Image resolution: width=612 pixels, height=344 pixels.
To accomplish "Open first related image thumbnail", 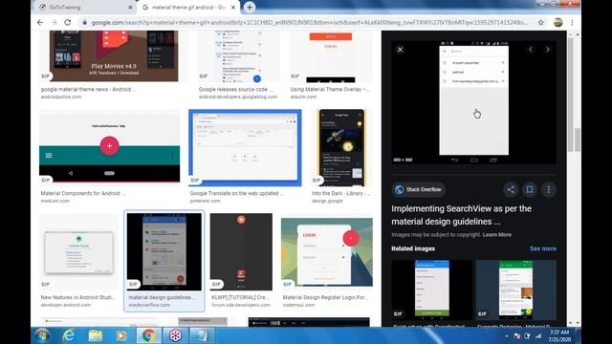I will click(431, 290).
